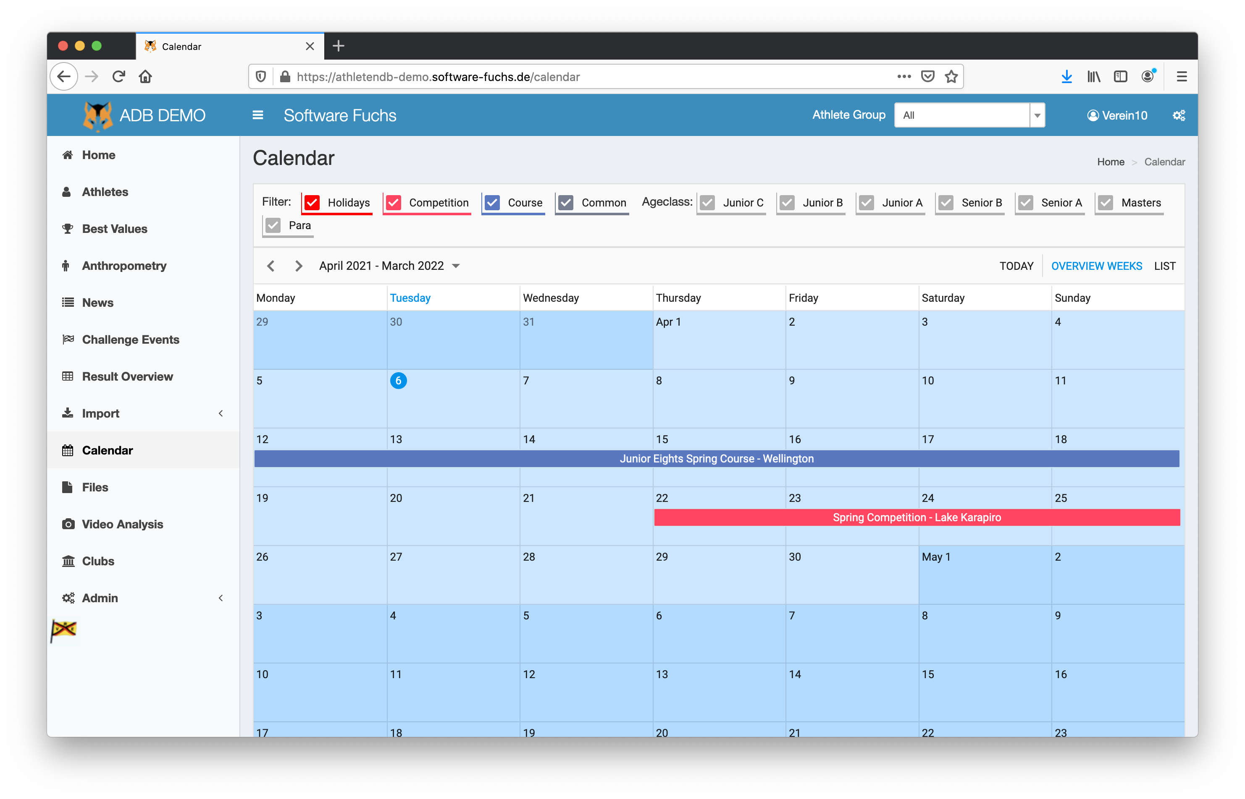Reload the current page
Image resolution: width=1245 pixels, height=799 pixels.
tap(118, 77)
